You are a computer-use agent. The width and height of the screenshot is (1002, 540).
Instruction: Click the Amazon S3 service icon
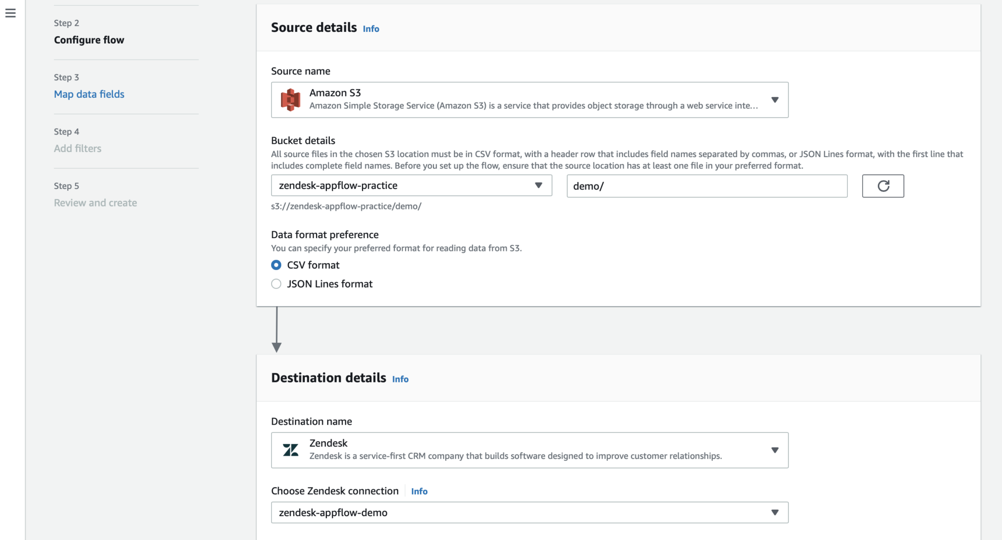point(291,99)
